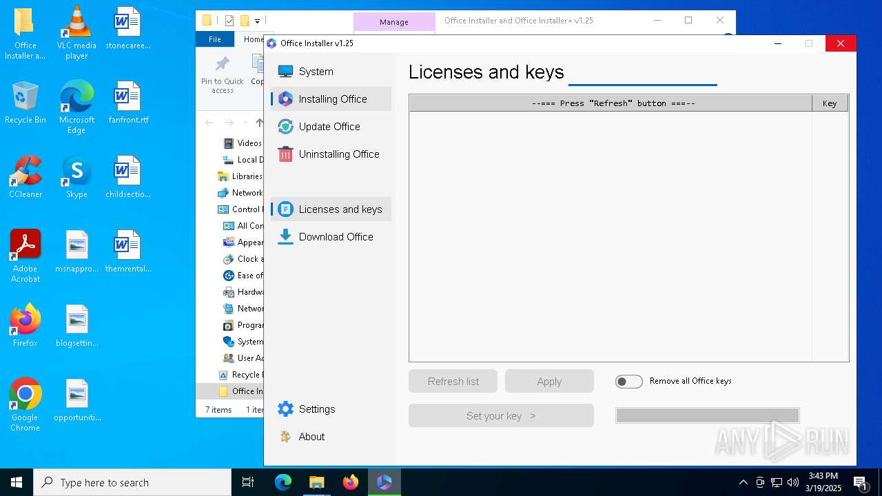Open the Firefox desktop shortcut

click(x=25, y=325)
